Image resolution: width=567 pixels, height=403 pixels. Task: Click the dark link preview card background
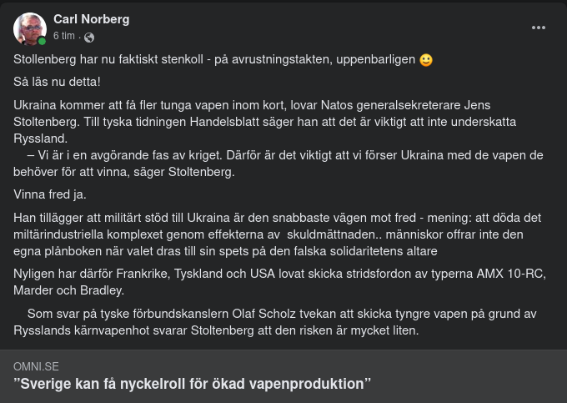click(467, 374)
